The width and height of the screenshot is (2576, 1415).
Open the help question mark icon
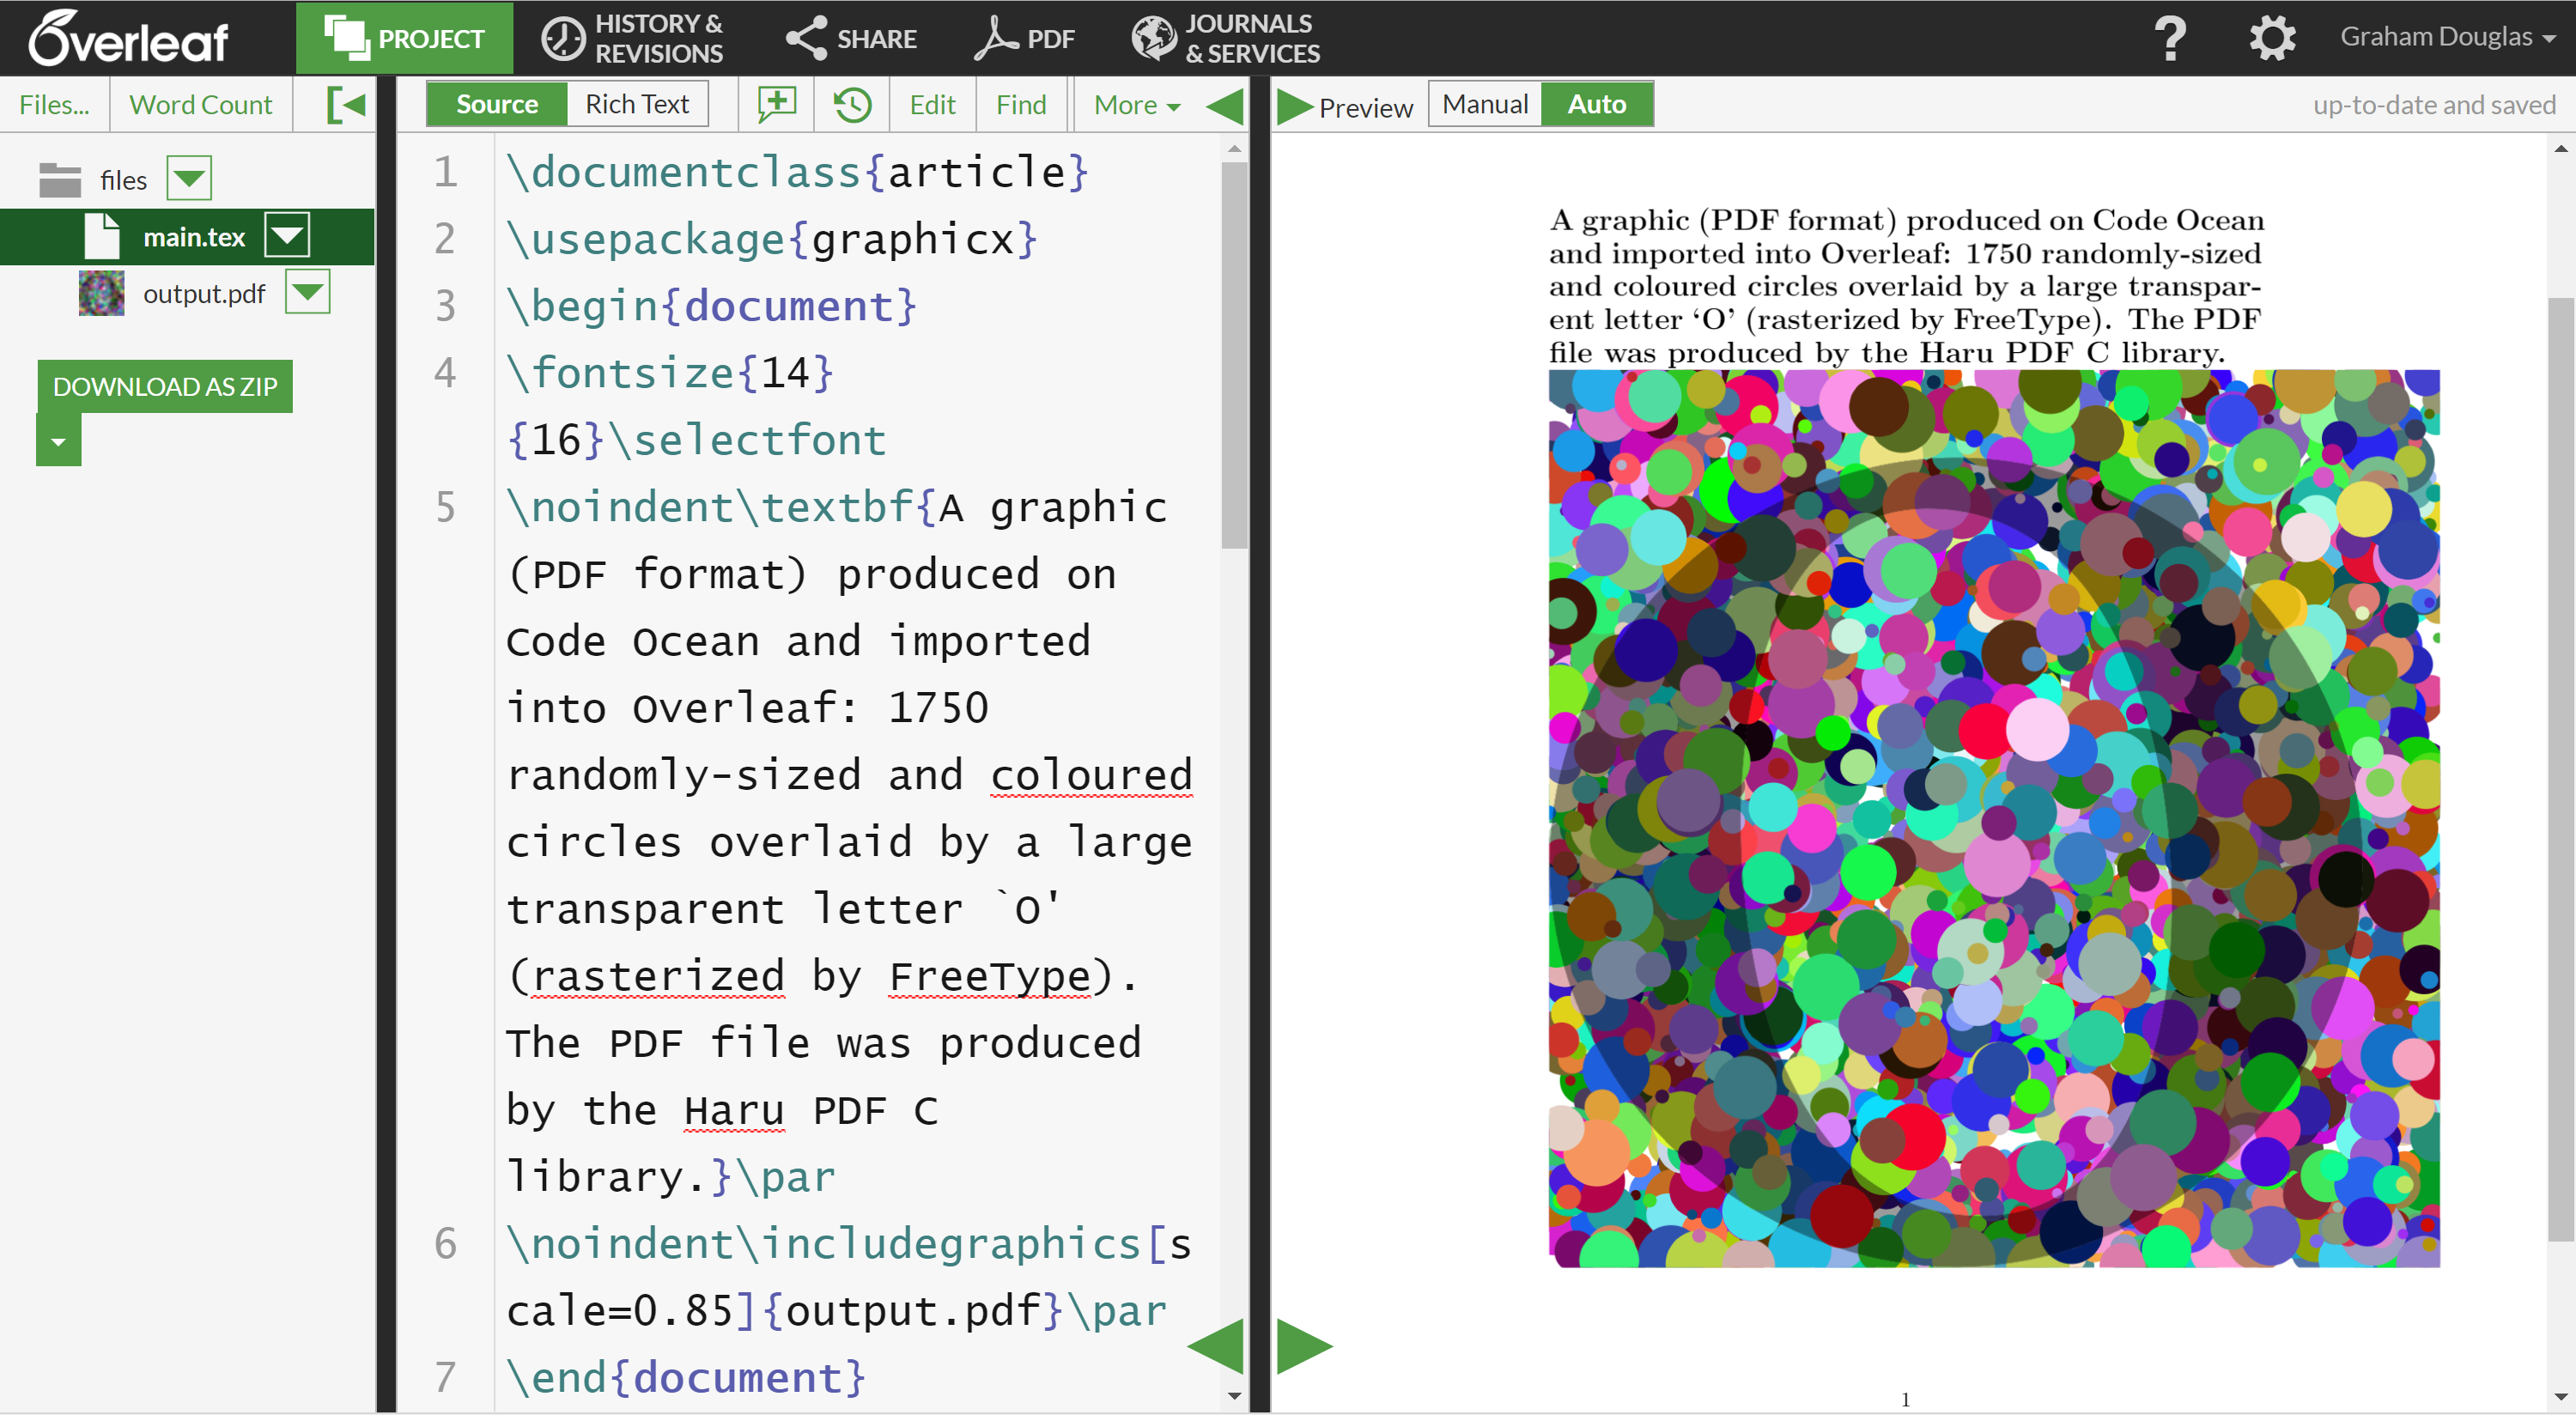coord(2169,38)
